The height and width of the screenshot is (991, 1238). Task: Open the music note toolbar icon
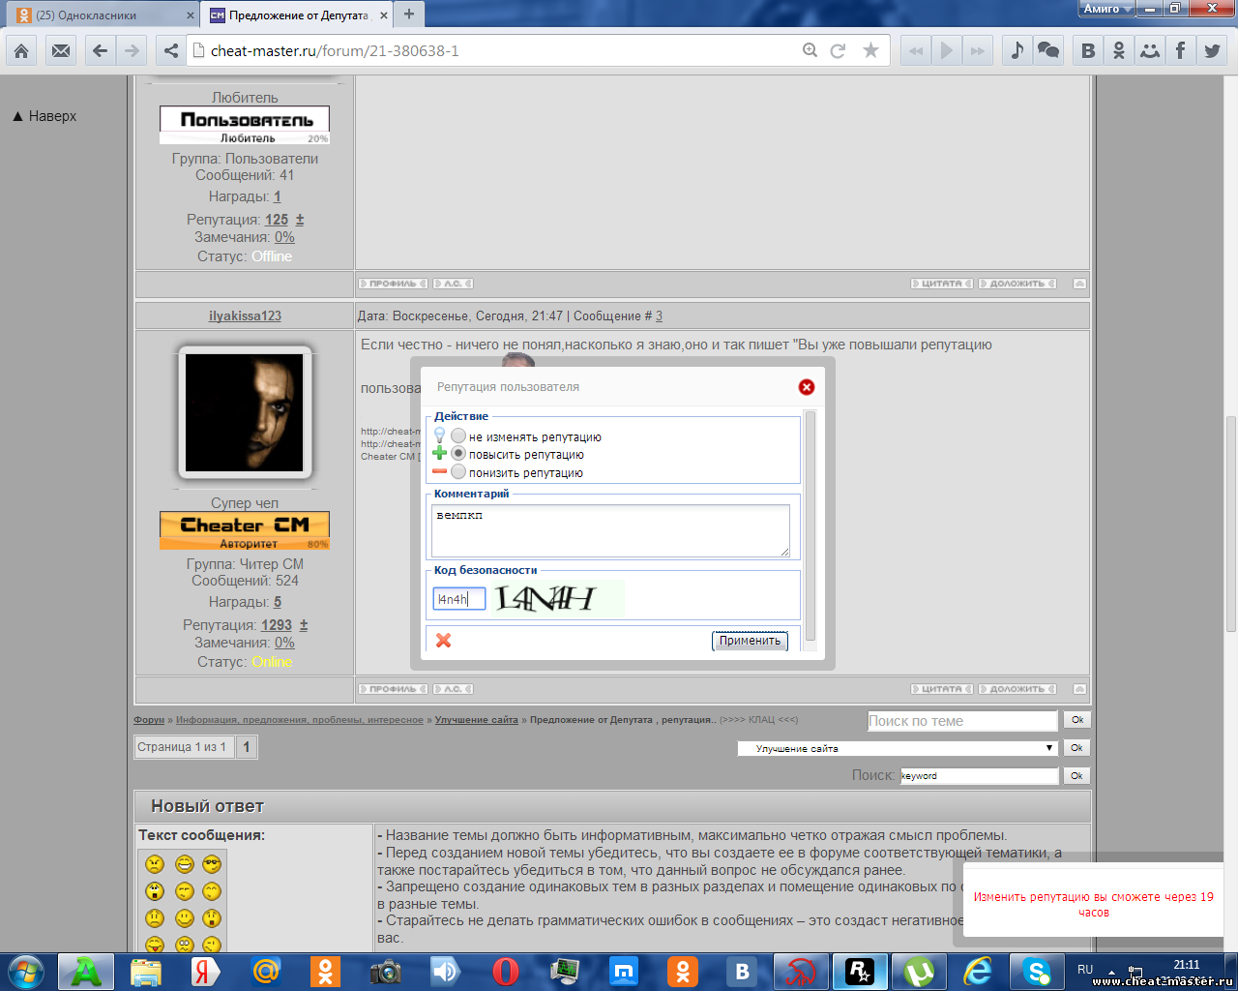(1017, 50)
